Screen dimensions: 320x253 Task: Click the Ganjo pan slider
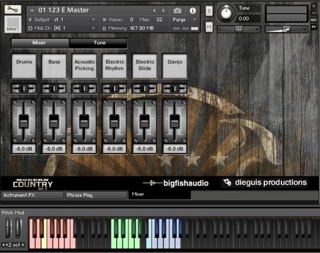tap(175, 88)
